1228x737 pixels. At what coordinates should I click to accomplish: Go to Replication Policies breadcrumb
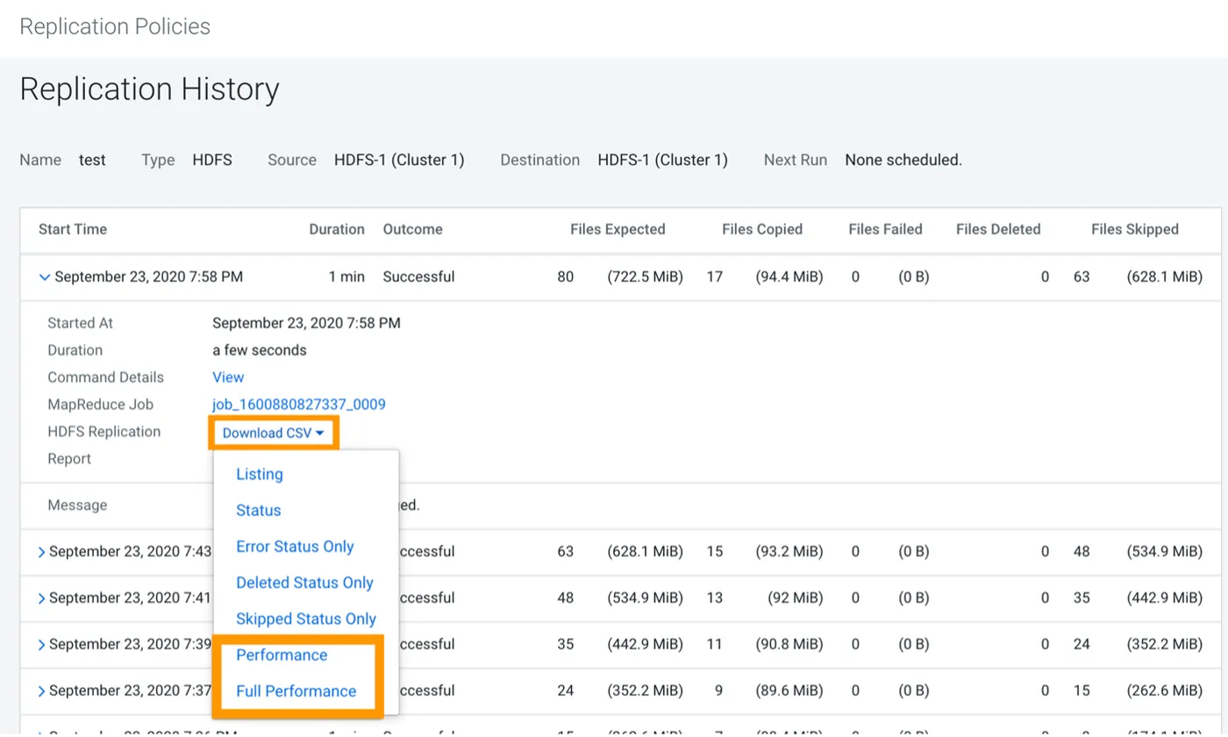point(115,26)
